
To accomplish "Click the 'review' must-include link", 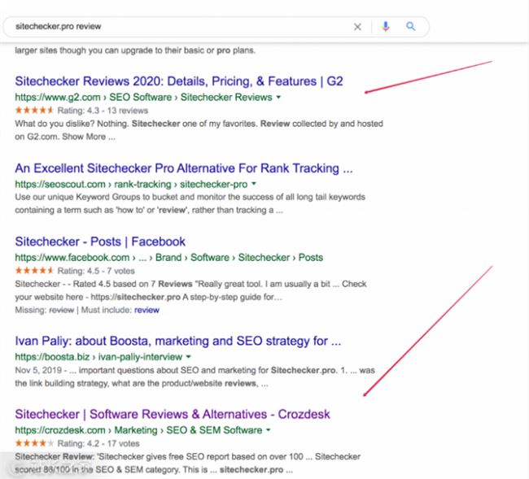I will [146, 310].
